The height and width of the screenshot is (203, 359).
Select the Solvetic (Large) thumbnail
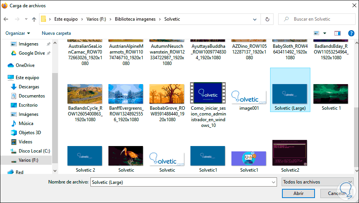click(x=290, y=94)
